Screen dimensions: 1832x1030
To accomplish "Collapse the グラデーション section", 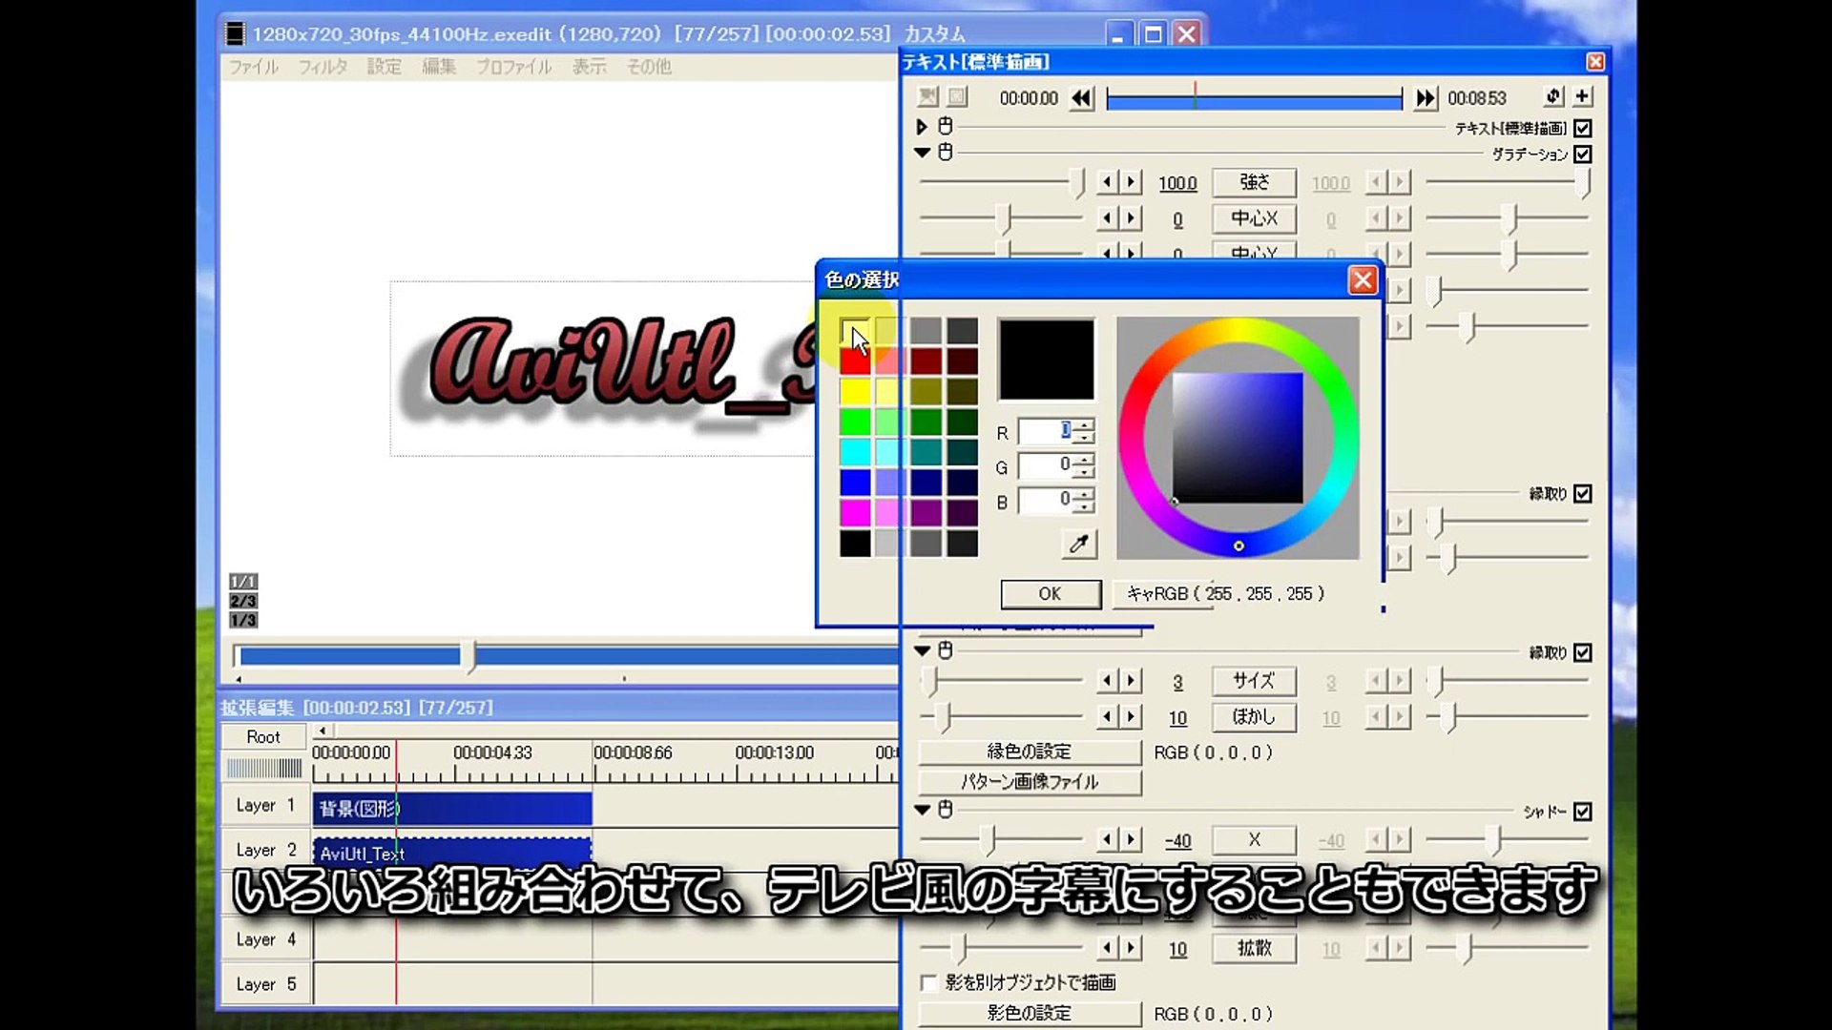I will [x=922, y=152].
